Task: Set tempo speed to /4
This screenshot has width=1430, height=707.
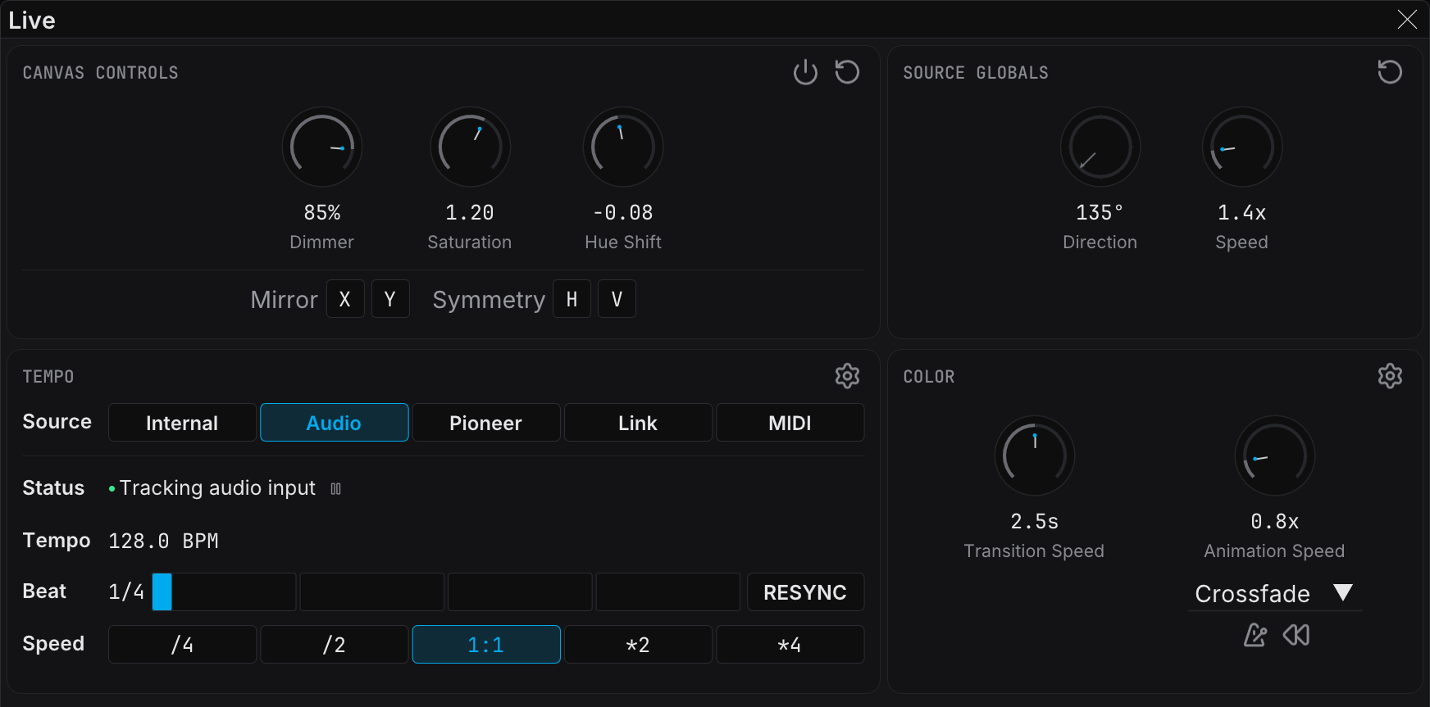Action: pyautogui.click(x=182, y=645)
